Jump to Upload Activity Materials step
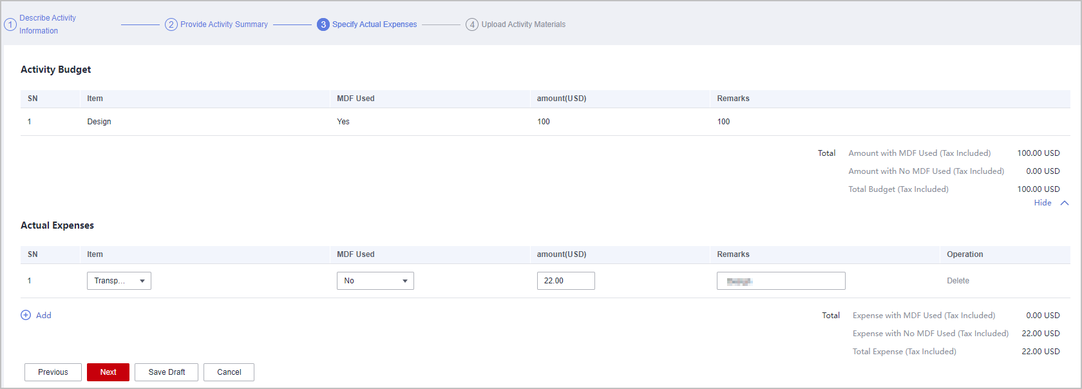 [523, 24]
